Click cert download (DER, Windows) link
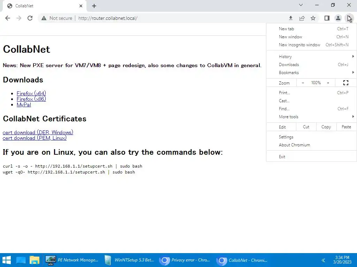The image size is (357, 267). pyautogui.click(x=38, y=132)
